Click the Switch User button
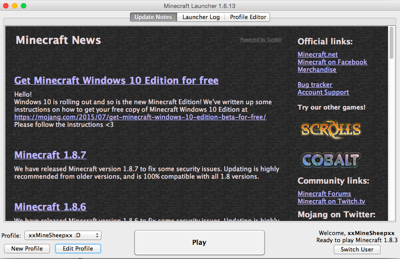The image size is (400, 259). tap(357, 249)
